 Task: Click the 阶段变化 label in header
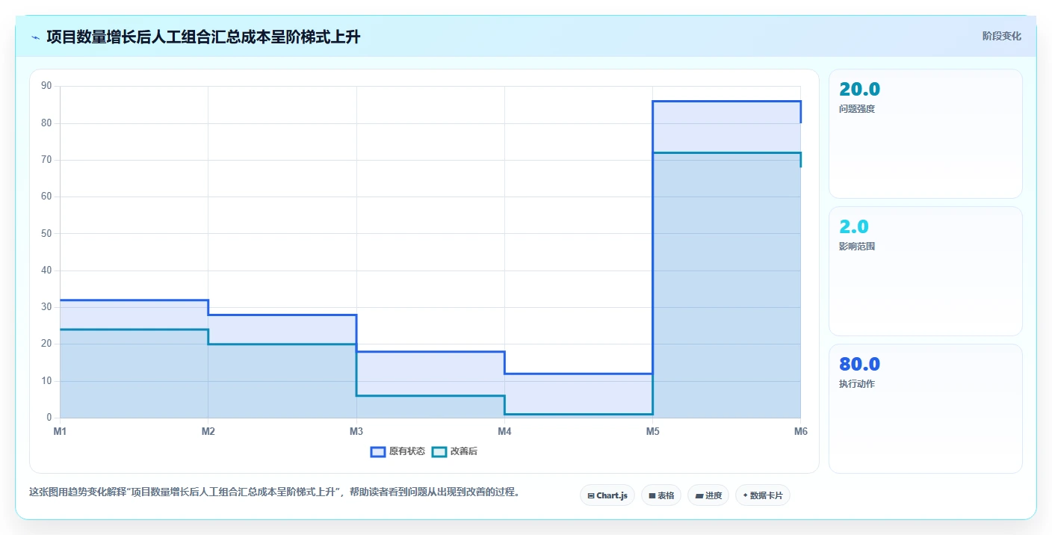click(1001, 36)
